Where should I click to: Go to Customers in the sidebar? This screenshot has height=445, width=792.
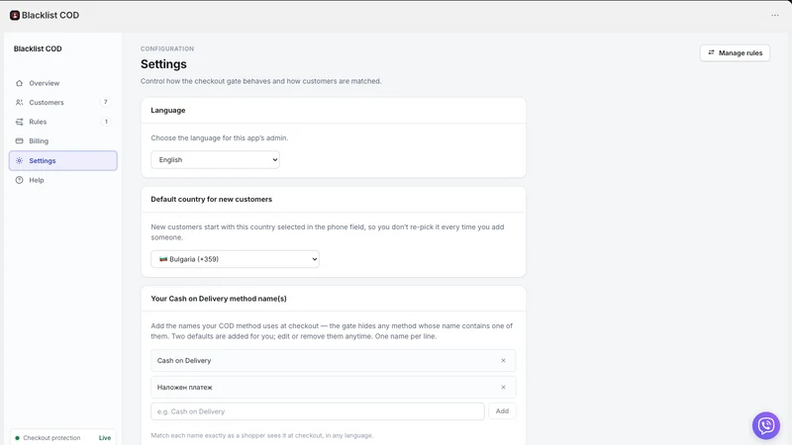tap(63, 103)
